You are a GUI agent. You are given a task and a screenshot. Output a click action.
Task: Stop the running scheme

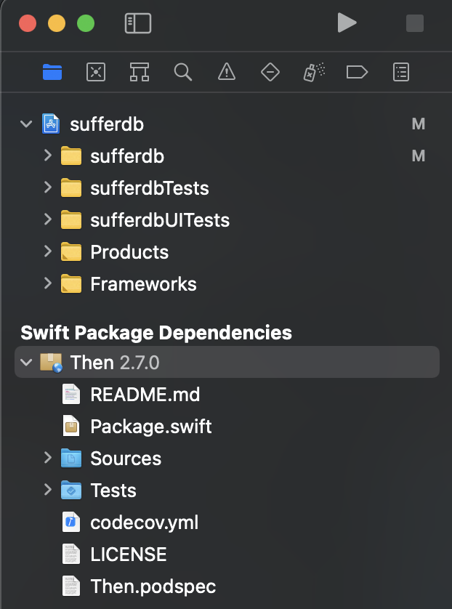tap(415, 23)
